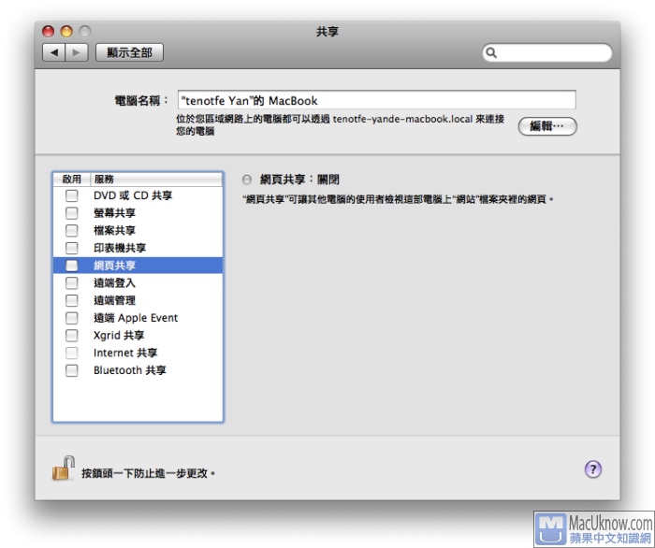Select 遠端 Apple Event service row
Viewport: 655px width, 548px height.
[135, 318]
